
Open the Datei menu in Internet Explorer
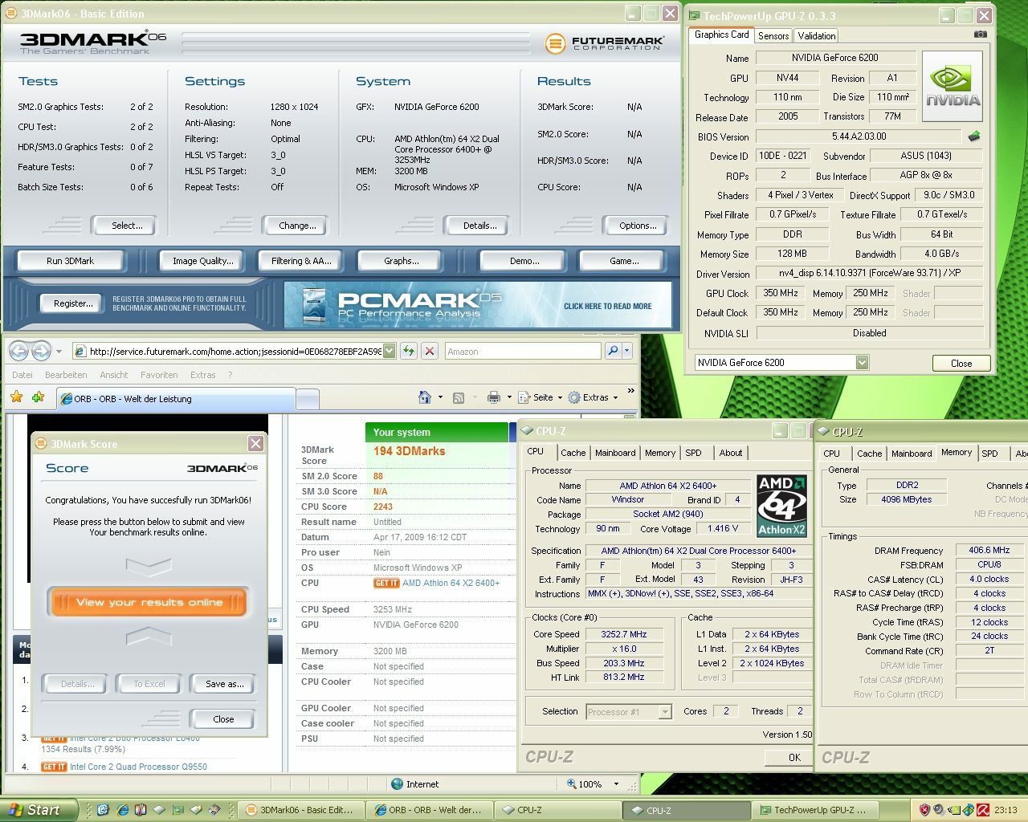[x=22, y=375]
